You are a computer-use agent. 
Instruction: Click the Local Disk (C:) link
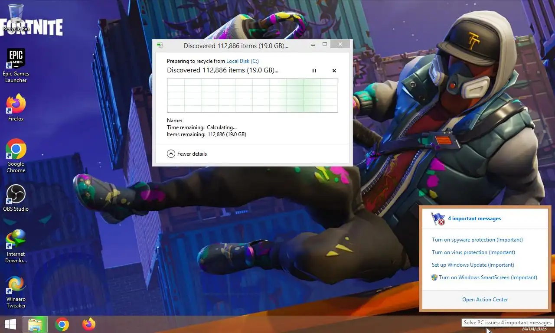click(x=242, y=61)
